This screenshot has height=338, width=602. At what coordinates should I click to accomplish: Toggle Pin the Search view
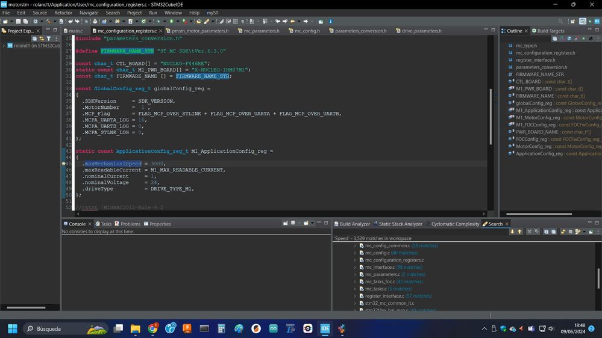tap(591, 232)
